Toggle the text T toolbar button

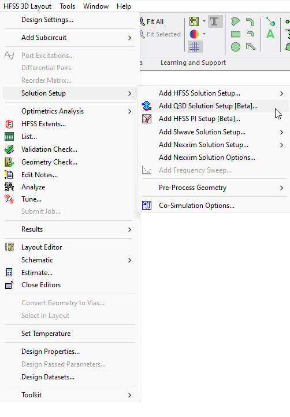tap(215, 21)
